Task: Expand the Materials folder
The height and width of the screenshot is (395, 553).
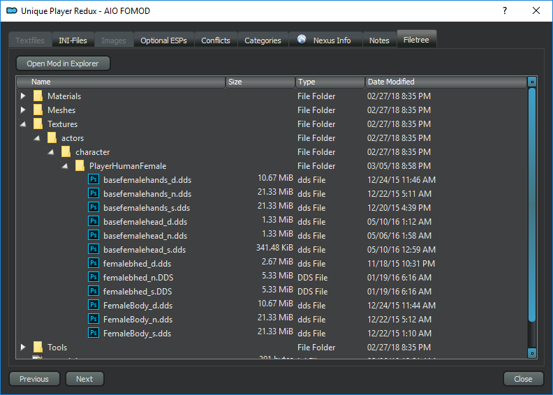Action: tap(23, 96)
